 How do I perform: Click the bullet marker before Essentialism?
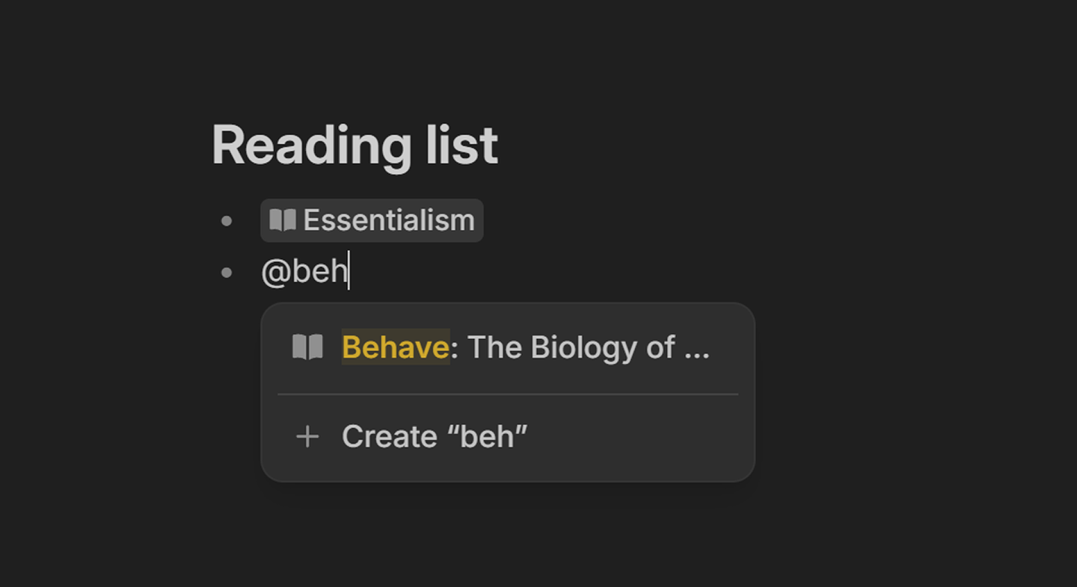(226, 220)
